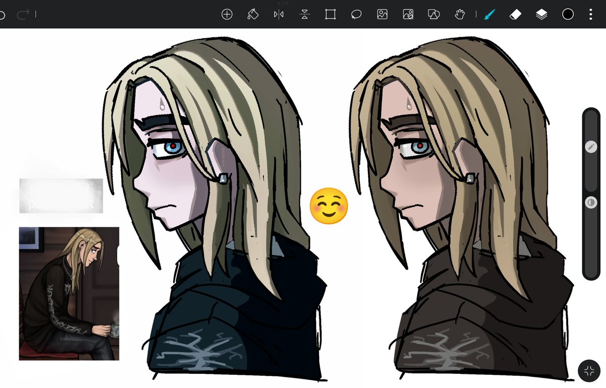This screenshot has width=606, height=388.
Task: Select the eraser tool
Action: tap(516, 15)
